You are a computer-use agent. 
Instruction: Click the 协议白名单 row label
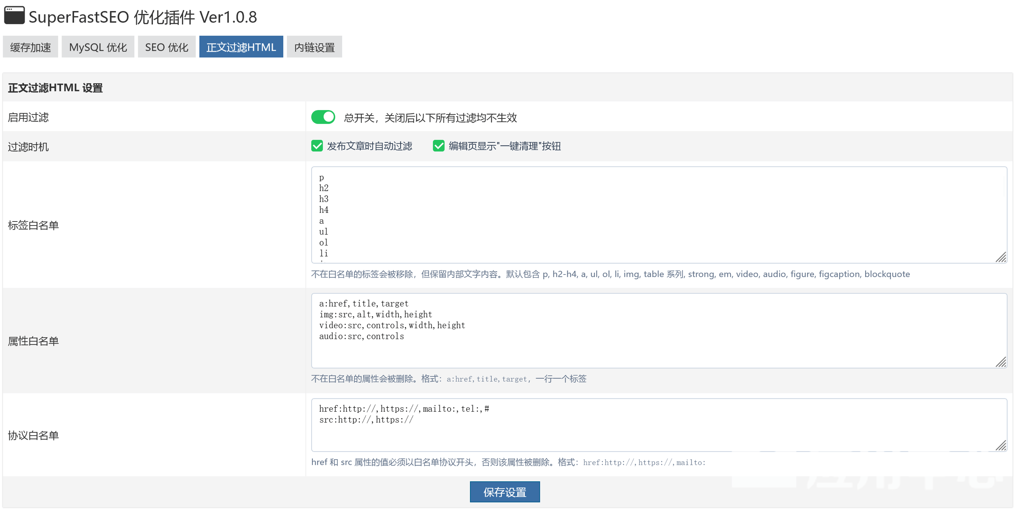[x=34, y=435]
